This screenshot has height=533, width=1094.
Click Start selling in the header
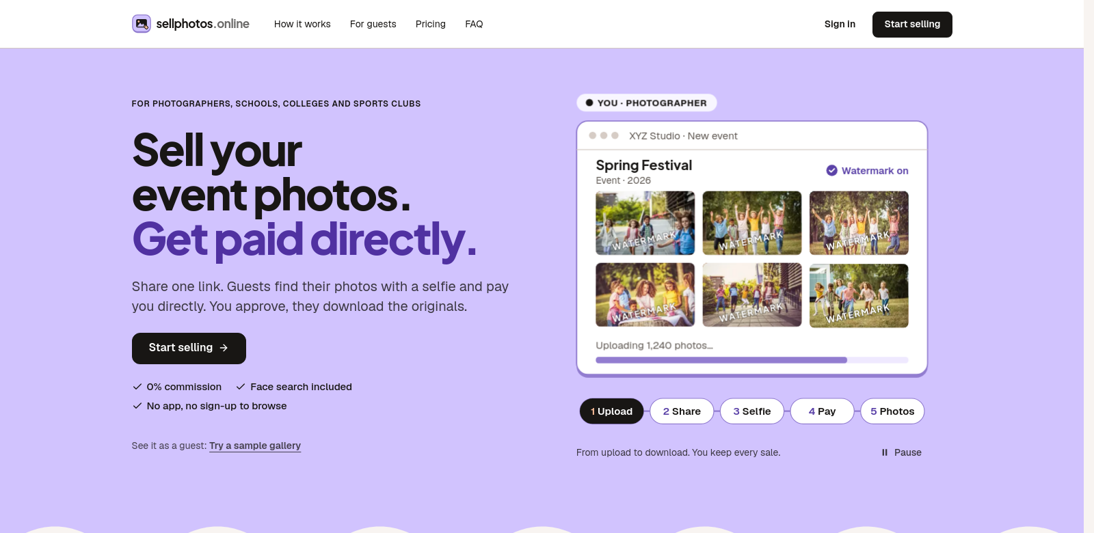coord(912,25)
